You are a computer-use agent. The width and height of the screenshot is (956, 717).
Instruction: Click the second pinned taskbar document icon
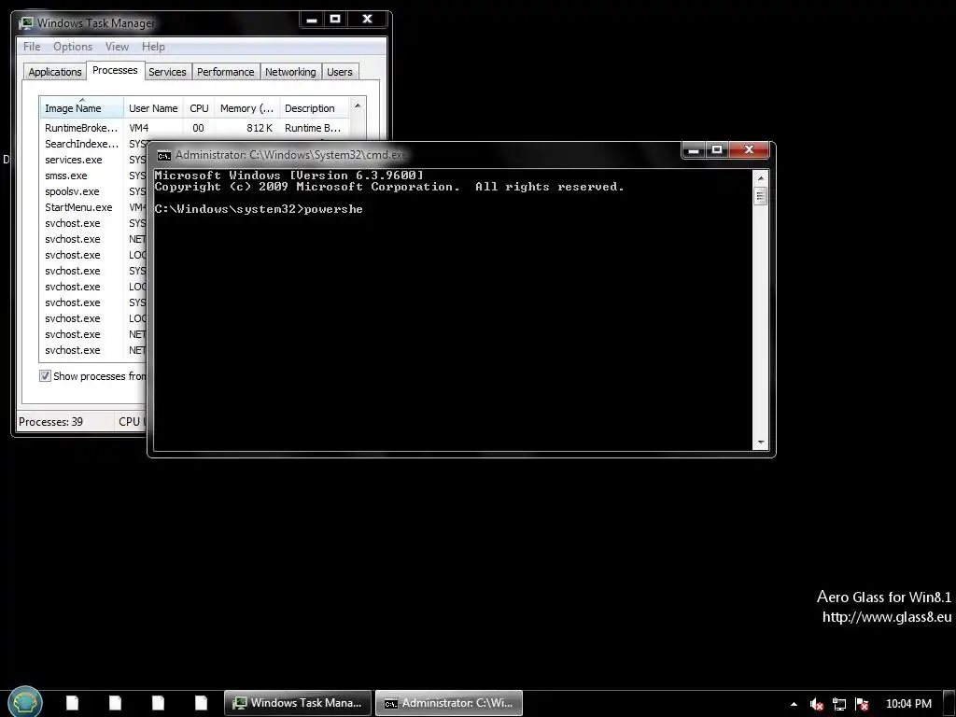[115, 703]
